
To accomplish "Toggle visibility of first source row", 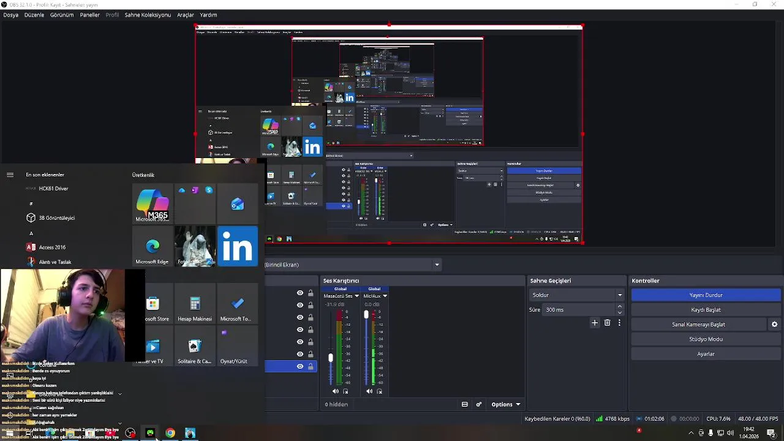I will pyautogui.click(x=300, y=293).
